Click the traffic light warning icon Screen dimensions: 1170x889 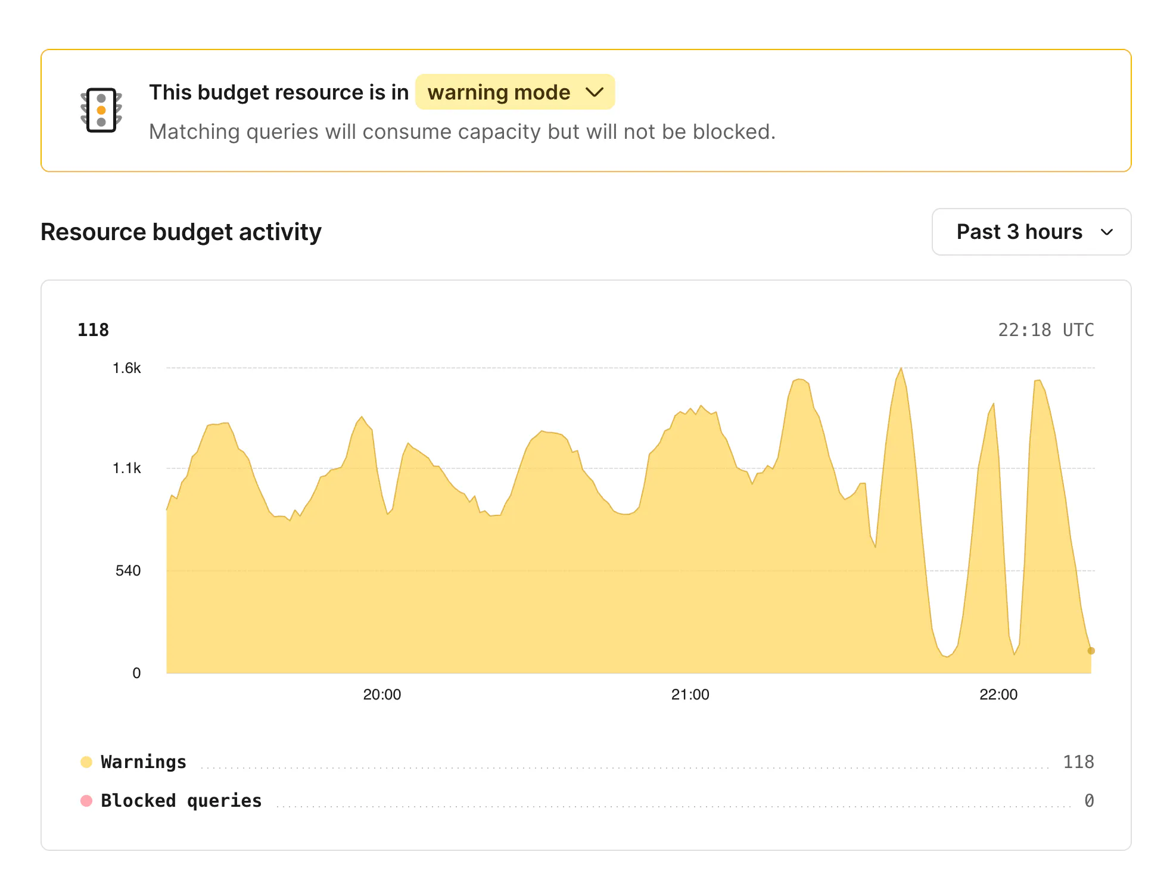tap(101, 110)
